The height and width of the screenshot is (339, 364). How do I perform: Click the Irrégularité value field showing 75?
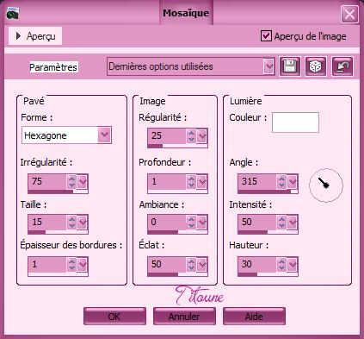pyautogui.click(x=47, y=182)
